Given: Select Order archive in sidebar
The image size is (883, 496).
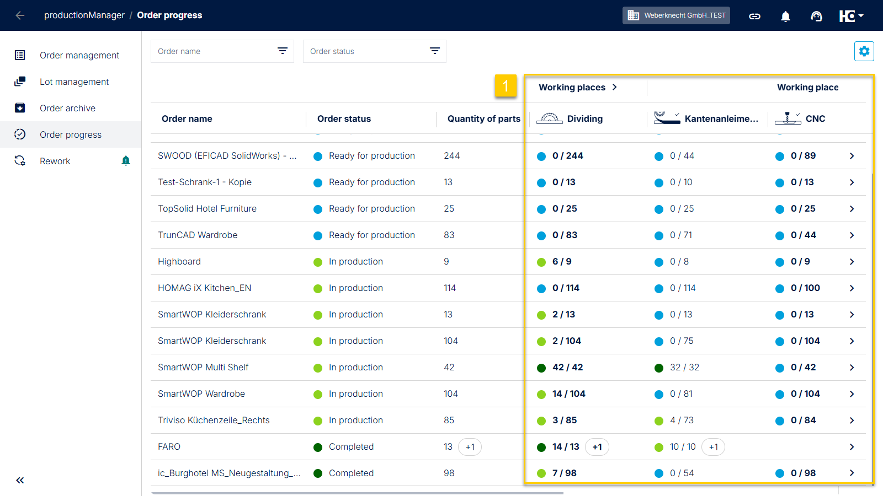Looking at the screenshot, I should click(67, 108).
